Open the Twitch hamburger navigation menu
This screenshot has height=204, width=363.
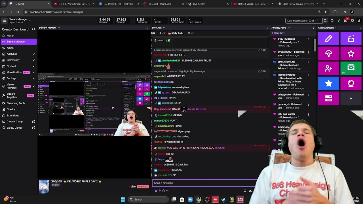(x=4, y=21)
